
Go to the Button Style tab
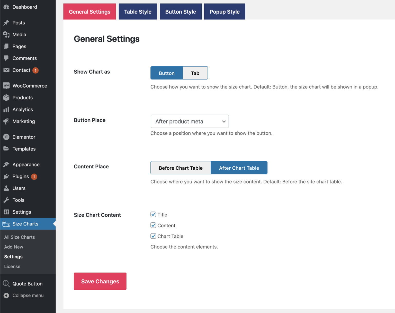tap(181, 12)
